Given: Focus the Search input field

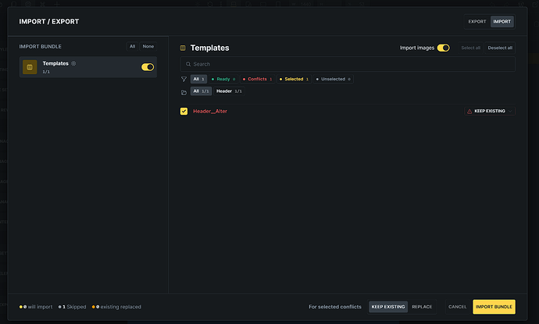Looking at the screenshot, I should (x=348, y=64).
